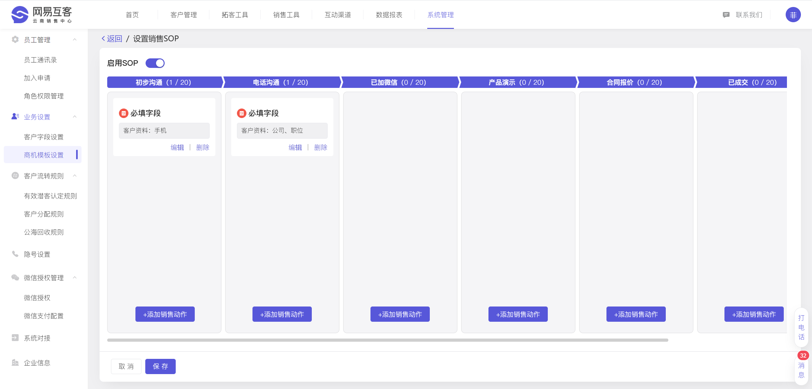
Task: Open the 客户管理 tab
Action: point(184,15)
